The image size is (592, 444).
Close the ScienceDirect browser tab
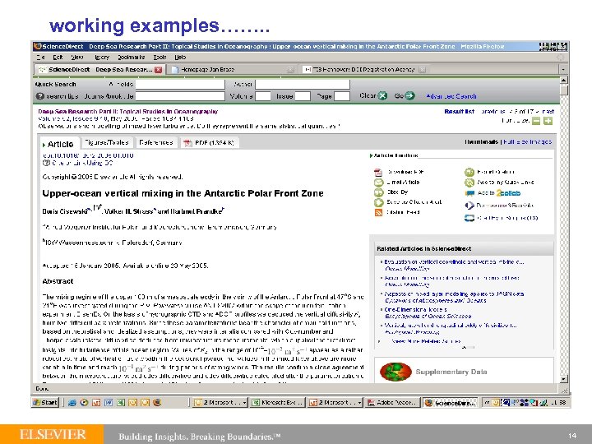[x=158, y=70]
